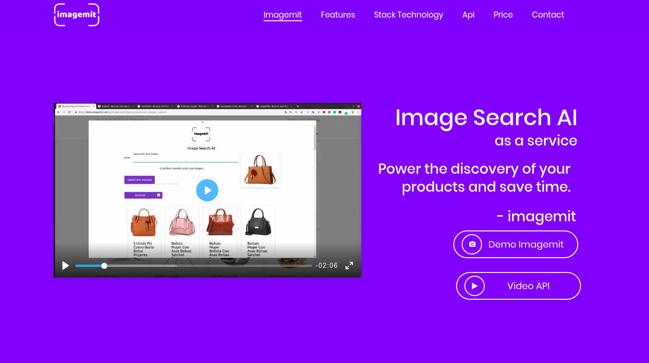649x363 pixels.
Task: Switch to the bolsos Google search tab
Action: point(114,106)
